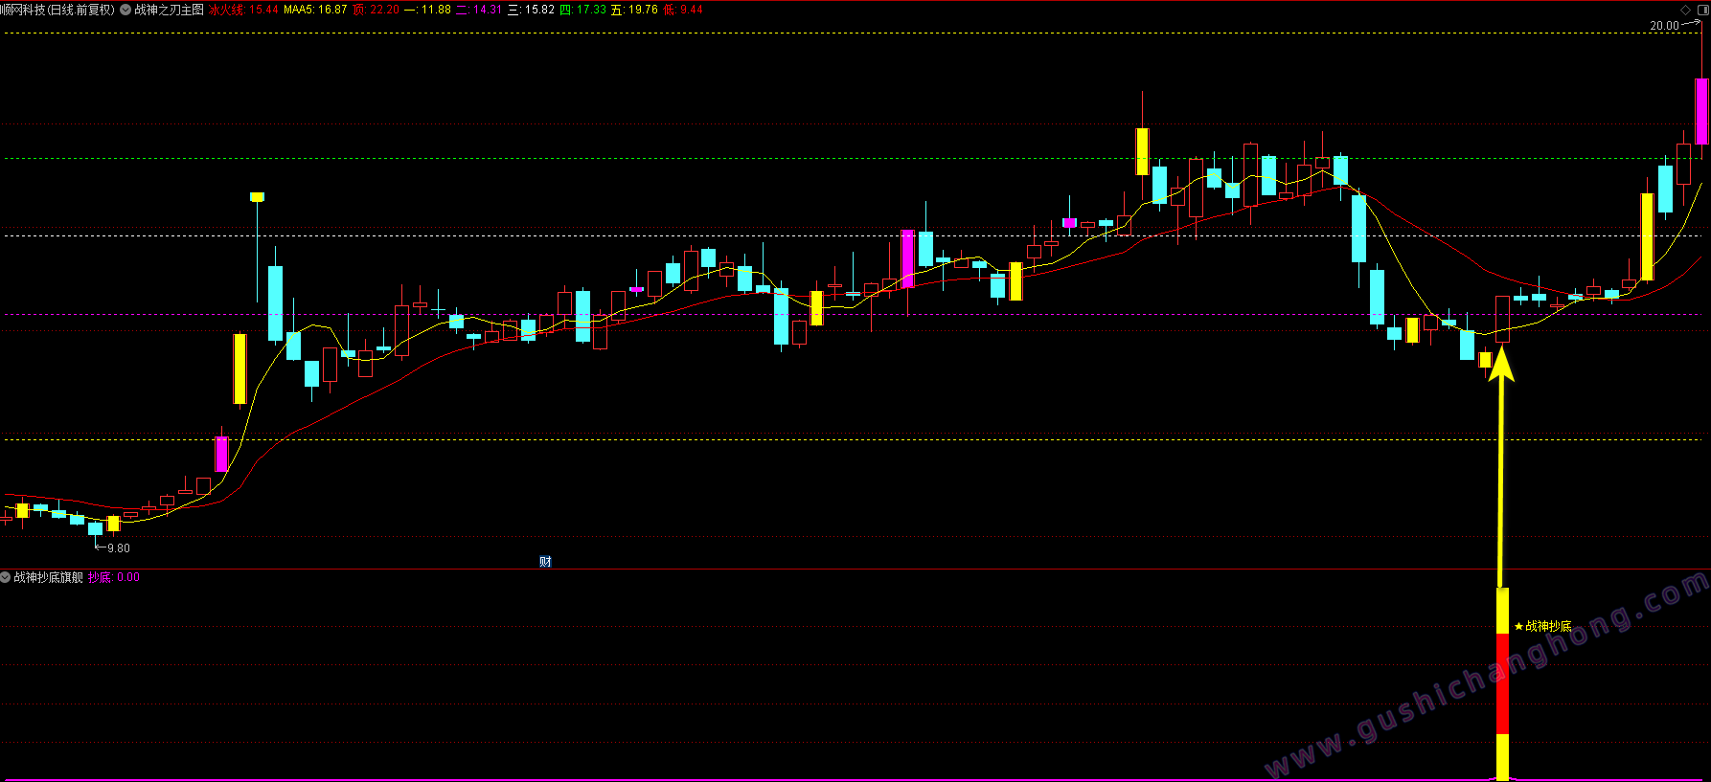The width and height of the screenshot is (1711, 782).
Task: Select the MAA5: 16.87 indicator value
Action: (x=315, y=10)
